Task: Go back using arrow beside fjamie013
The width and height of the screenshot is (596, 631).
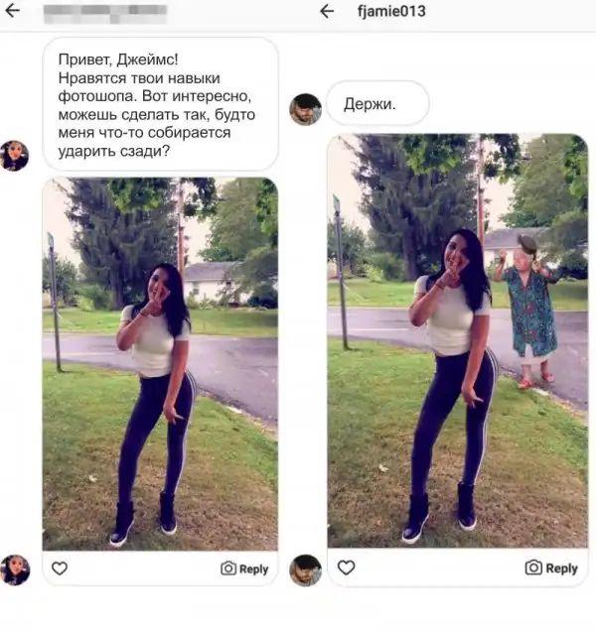Action: pos(327,11)
